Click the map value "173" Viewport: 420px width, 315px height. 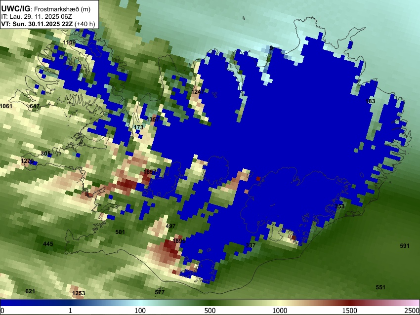[138, 127]
